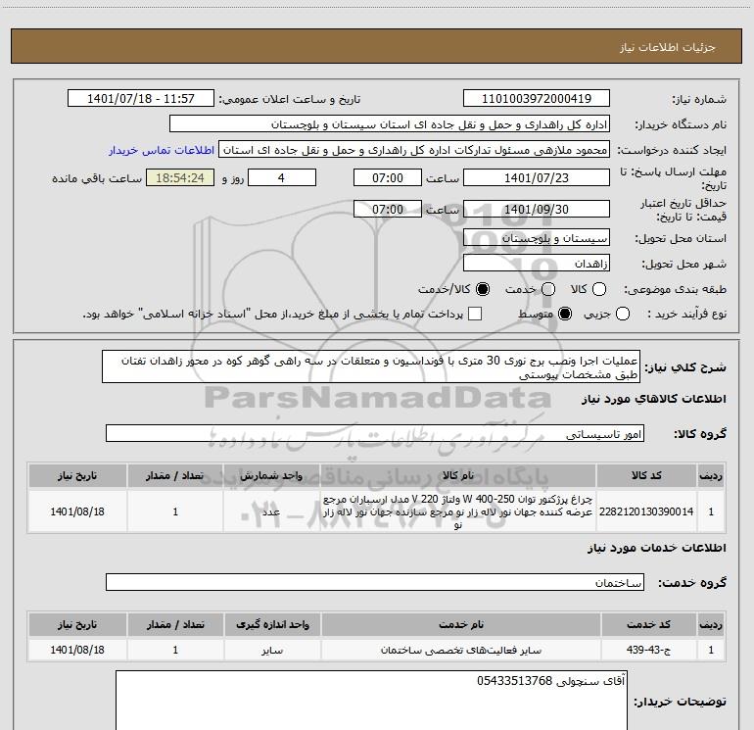Click the response deadline time 07:00 field
Screen dimensions: 754x730
coord(388,177)
